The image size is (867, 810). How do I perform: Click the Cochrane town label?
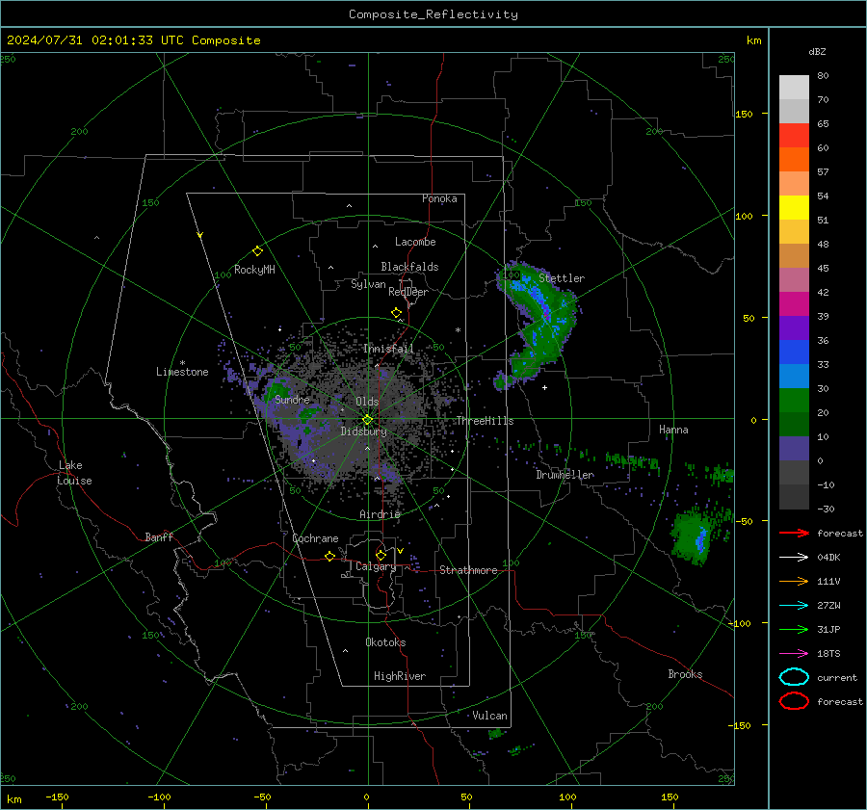click(x=315, y=538)
